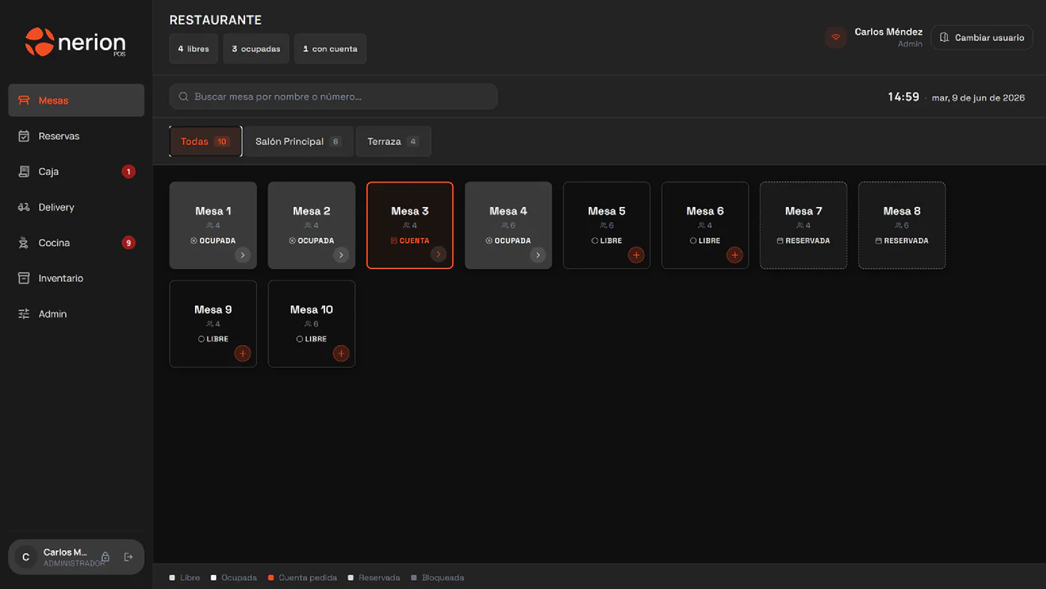Click the 14:59 clock display
The width and height of the screenshot is (1046, 589).
(x=903, y=97)
